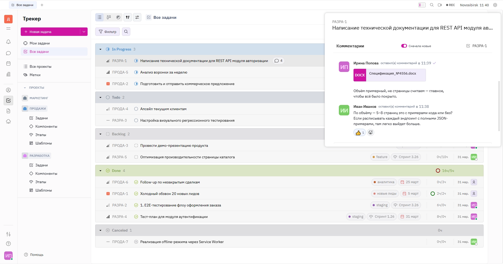Open cloud icon in left sidebar
503x264 pixels.
pyautogui.click(x=8, y=121)
